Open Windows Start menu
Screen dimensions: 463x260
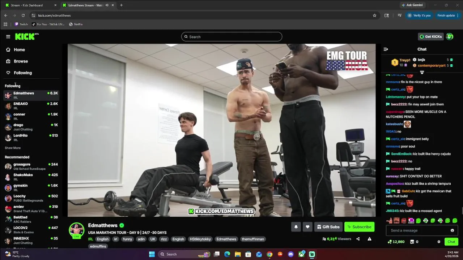point(152,254)
